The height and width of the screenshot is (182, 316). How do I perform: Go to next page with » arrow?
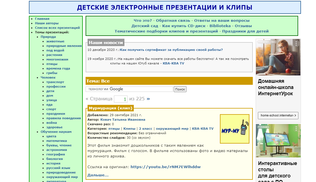[148, 99]
